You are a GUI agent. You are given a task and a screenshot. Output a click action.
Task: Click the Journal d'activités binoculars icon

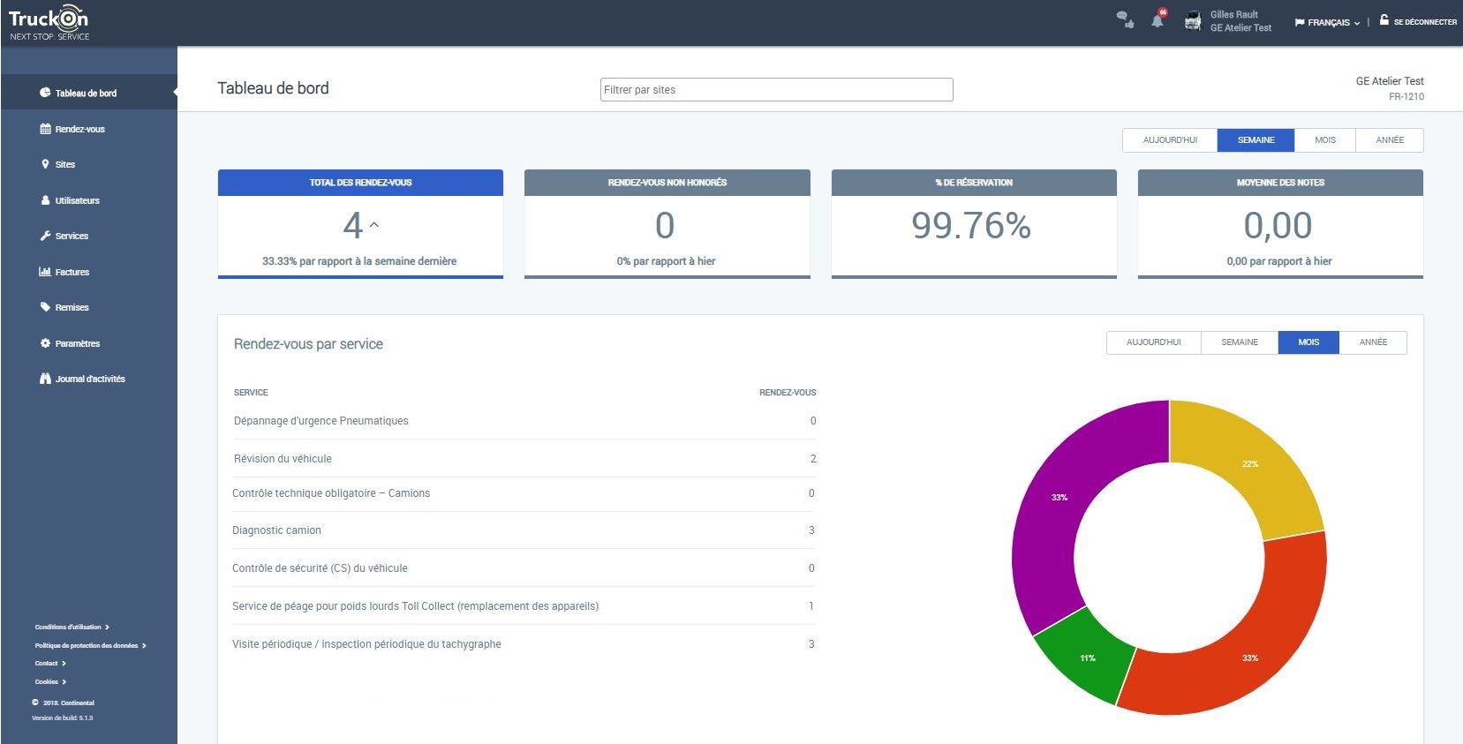pyautogui.click(x=45, y=379)
